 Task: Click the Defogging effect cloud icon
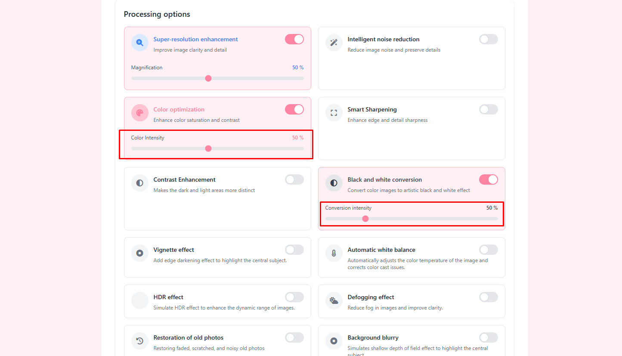click(334, 300)
